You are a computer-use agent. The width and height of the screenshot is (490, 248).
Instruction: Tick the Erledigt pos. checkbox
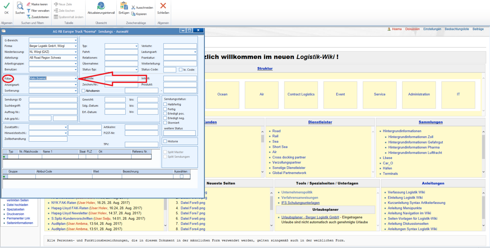point(165,114)
